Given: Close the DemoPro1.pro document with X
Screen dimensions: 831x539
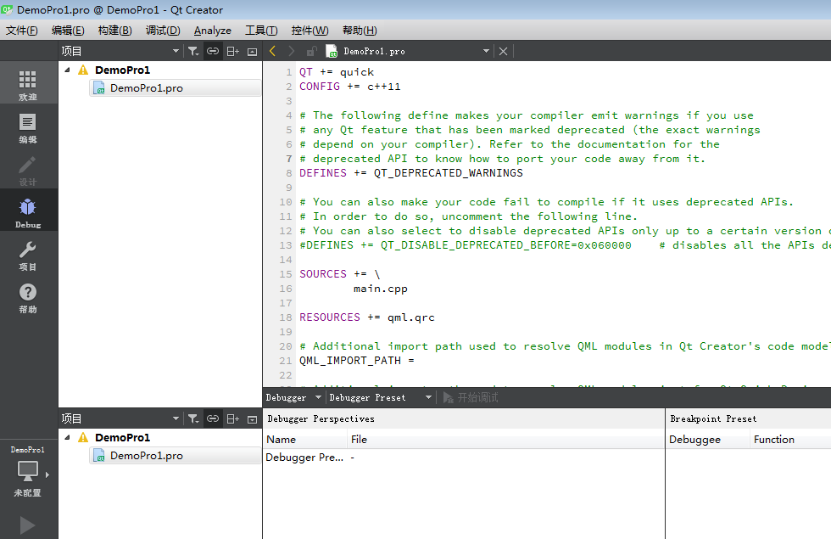Looking at the screenshot, I should click(x=503, y=51).
